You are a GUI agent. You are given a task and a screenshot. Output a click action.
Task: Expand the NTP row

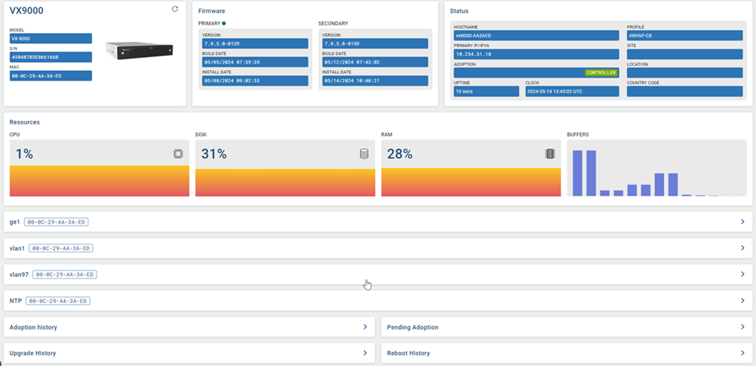[x=742, y=300]
